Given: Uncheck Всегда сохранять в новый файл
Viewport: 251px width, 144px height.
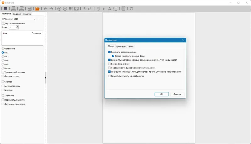Looking at the screenshot, I should coord(113,56).
